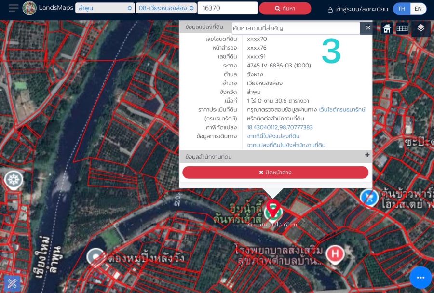Switch language to TH
Image resolution: width=434 pixels, height=293 pixels.
(x=401, y=9)
